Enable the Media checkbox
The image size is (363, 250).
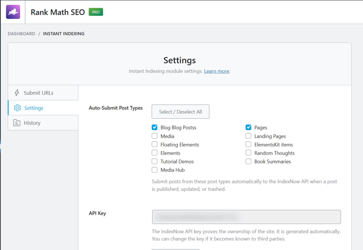pos(154,136)
